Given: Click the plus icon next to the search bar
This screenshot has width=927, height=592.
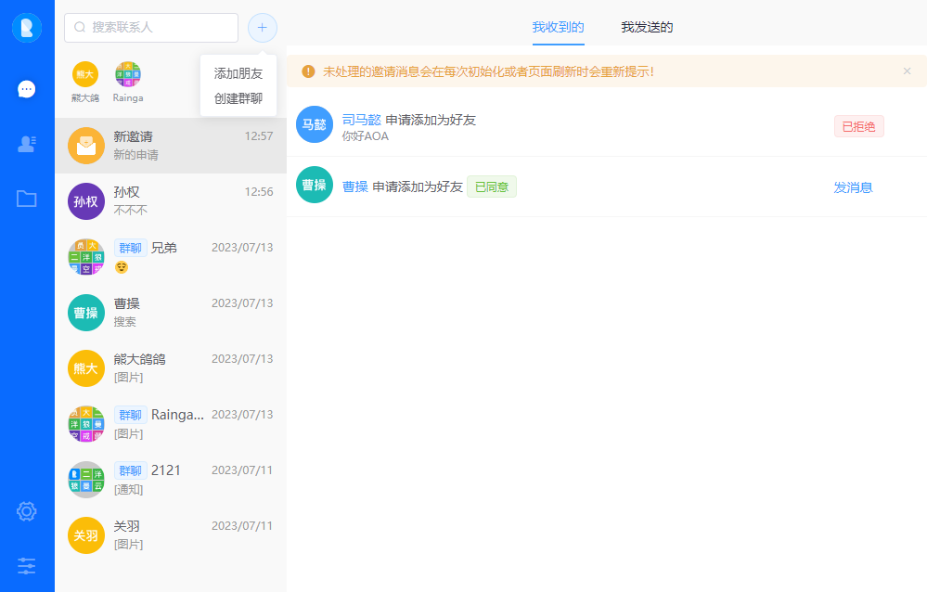Looking at the screenshot, I should pyautogui.click(x=262, y=28).
